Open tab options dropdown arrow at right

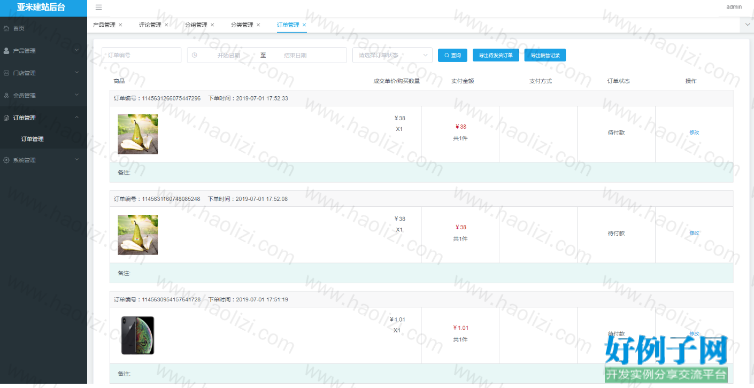click(x=747, y=25)
